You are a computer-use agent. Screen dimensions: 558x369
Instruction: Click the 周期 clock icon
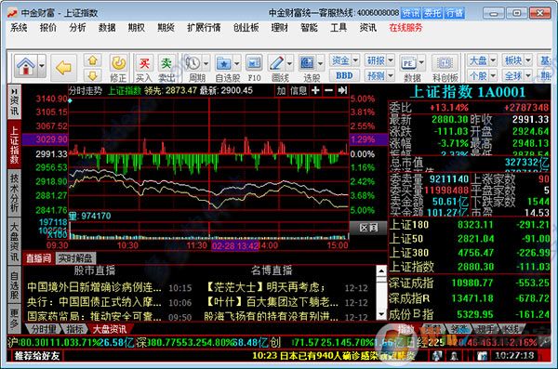click(x=193, y=64)
